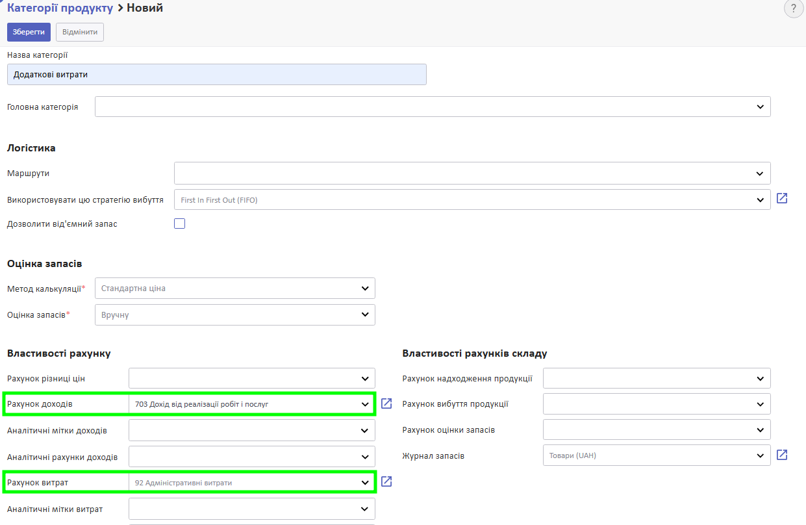Expand Рахунок оцінки запасів dropdown
The image size is (806, 525).
657,429
